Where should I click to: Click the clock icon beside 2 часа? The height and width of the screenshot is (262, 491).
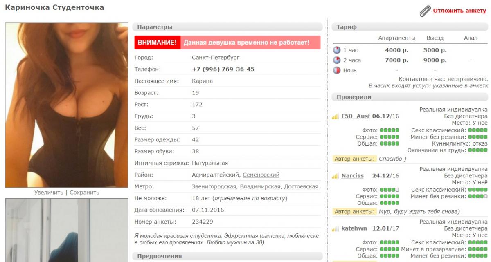click(x=337, y=60)
